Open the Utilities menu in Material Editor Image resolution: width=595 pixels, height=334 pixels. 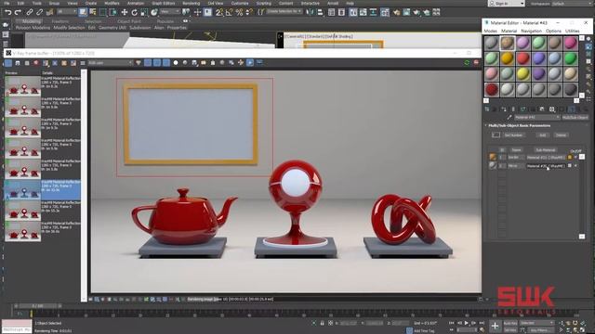[573, 31]
